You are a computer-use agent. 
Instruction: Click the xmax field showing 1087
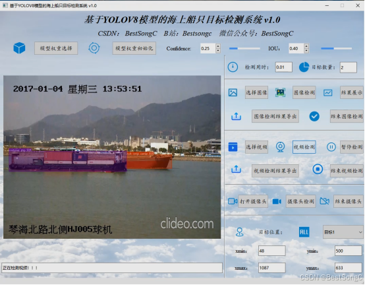272,268
